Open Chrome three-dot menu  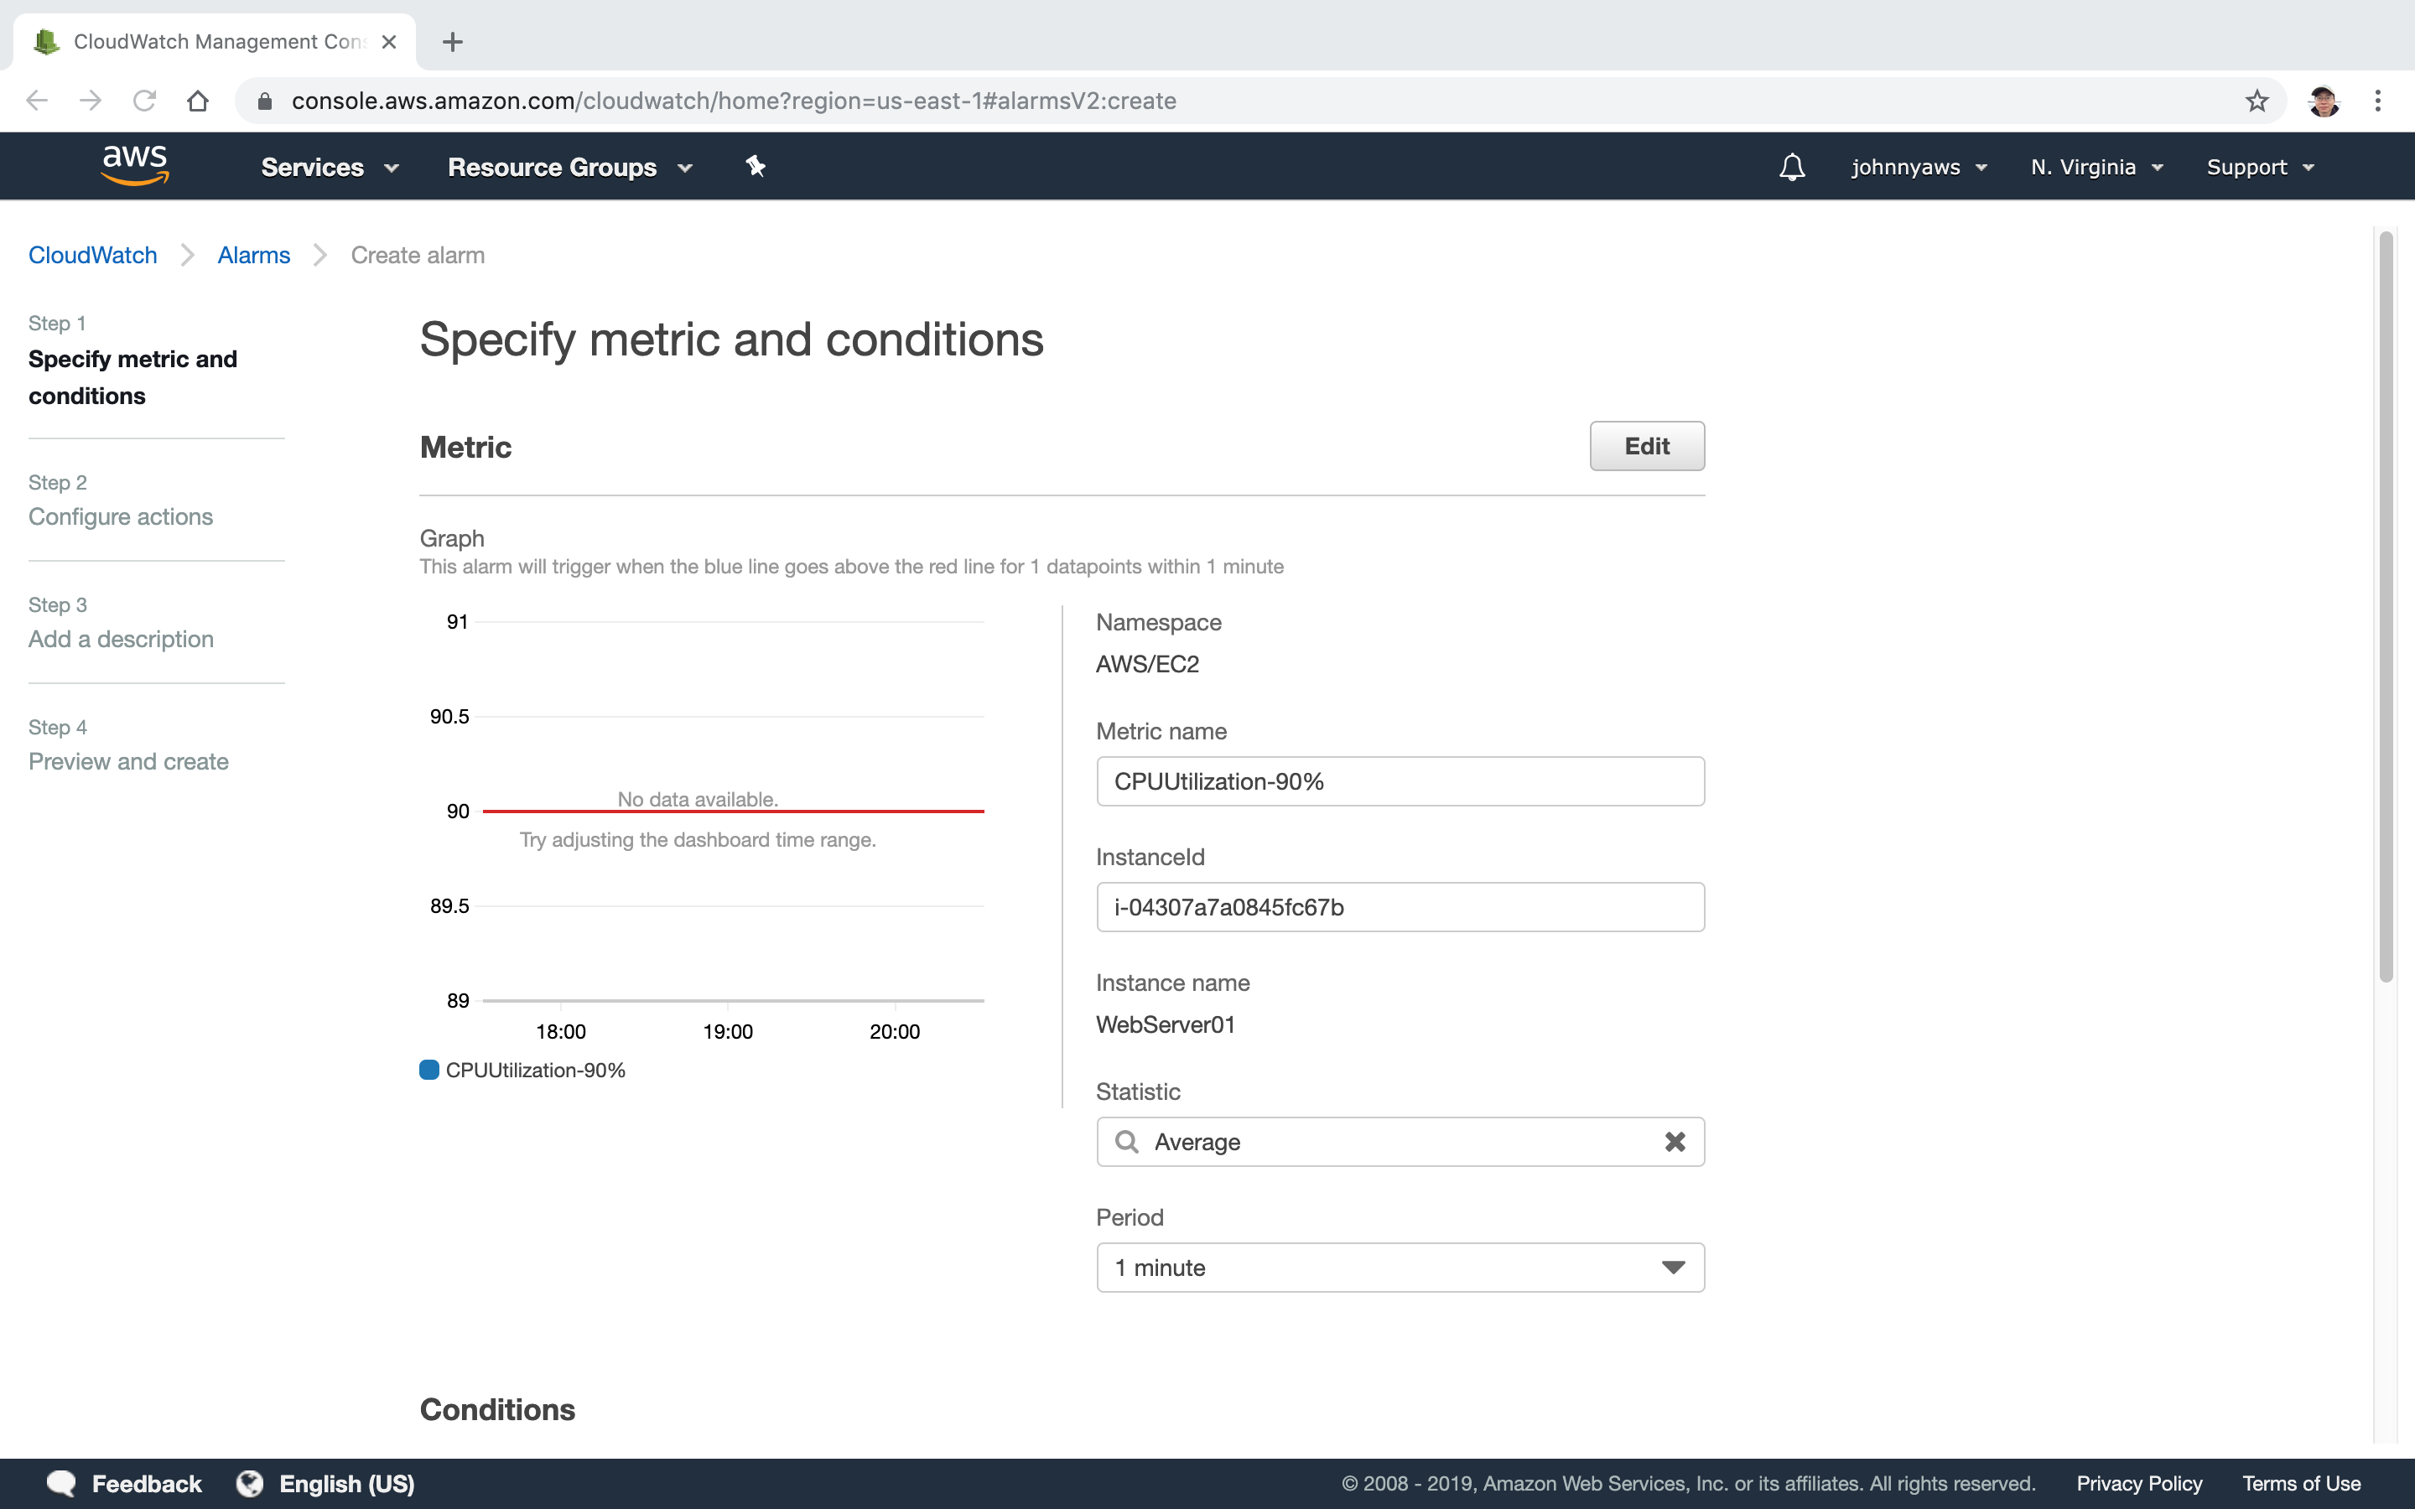tap(2378, 101)
